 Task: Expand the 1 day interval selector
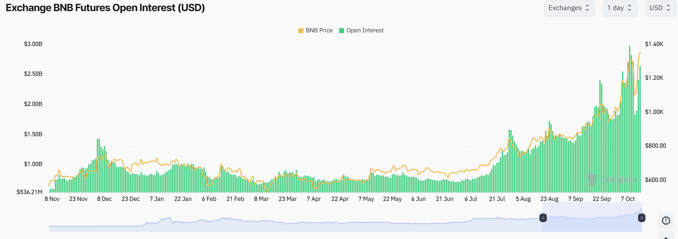pos(619,8)
